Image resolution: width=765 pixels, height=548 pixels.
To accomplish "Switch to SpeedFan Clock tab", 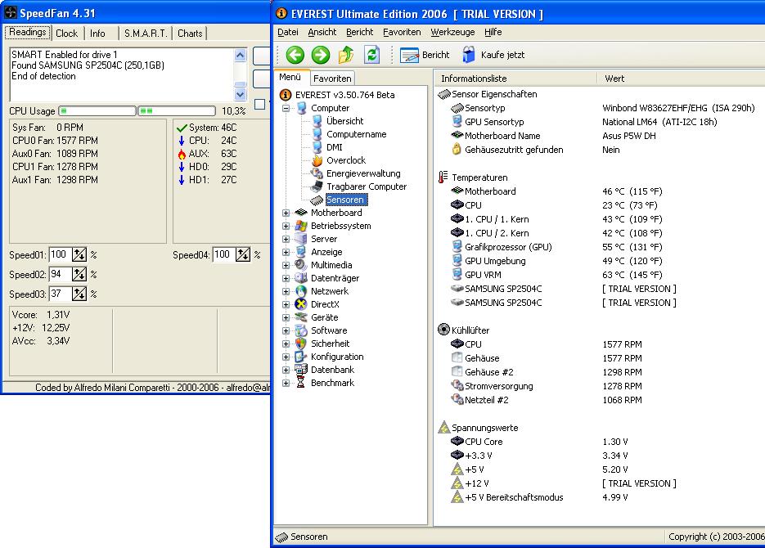I will pyautogui.click(x=66, y=34).
